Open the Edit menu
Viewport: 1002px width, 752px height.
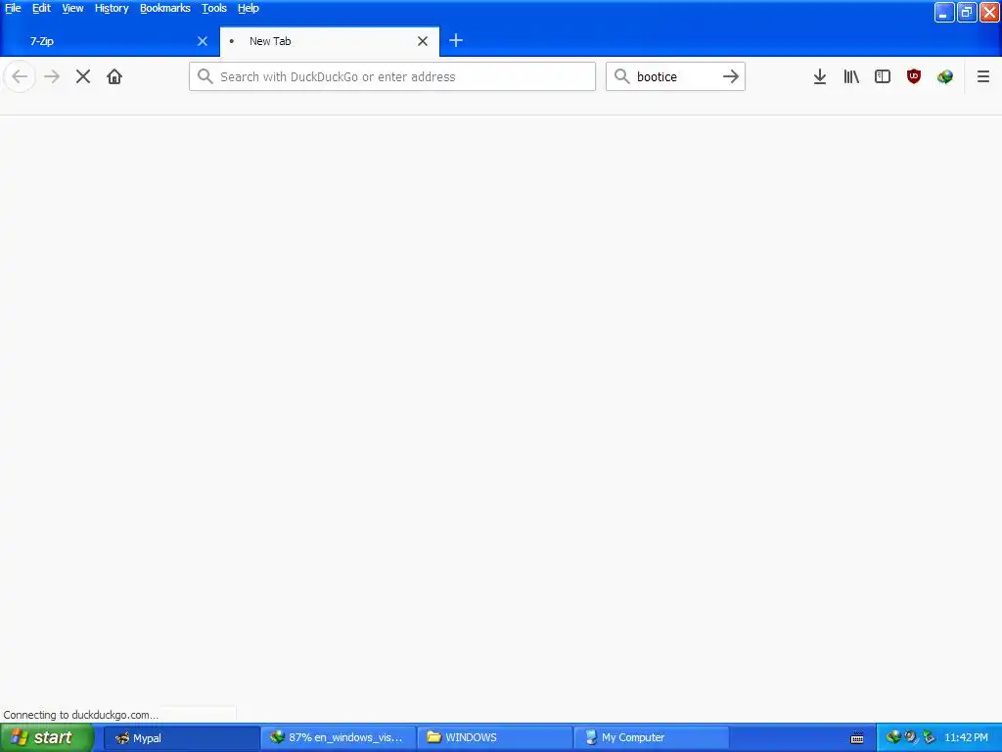coord(41,8)
